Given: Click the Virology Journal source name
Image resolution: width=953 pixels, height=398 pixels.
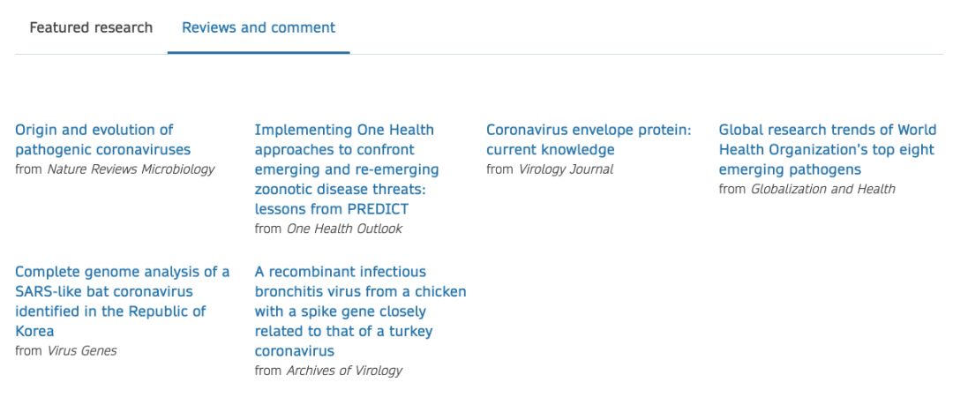Looking at the screenshot, I should tap(566, 169).
